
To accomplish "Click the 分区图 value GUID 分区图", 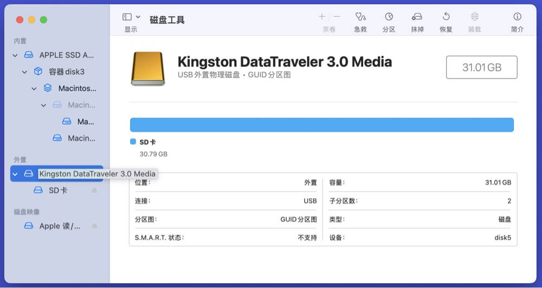I will pyautogui.click(x=299, y=219).
